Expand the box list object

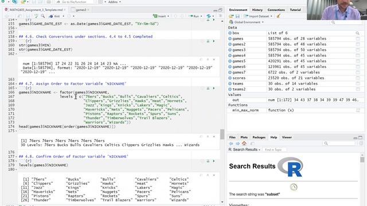pyautogui.click(x=230, y=33)
